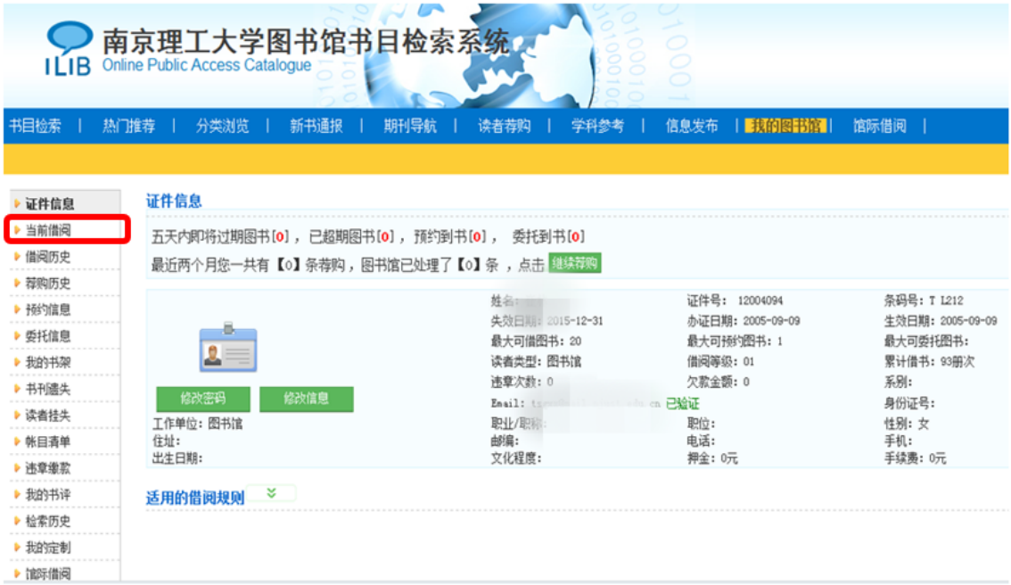Image resolution: width=1011 pixels, height=585 pixels.
Task: Open 馆际借阅 at the sidebar bottom
Action: (x=48, y=574)
